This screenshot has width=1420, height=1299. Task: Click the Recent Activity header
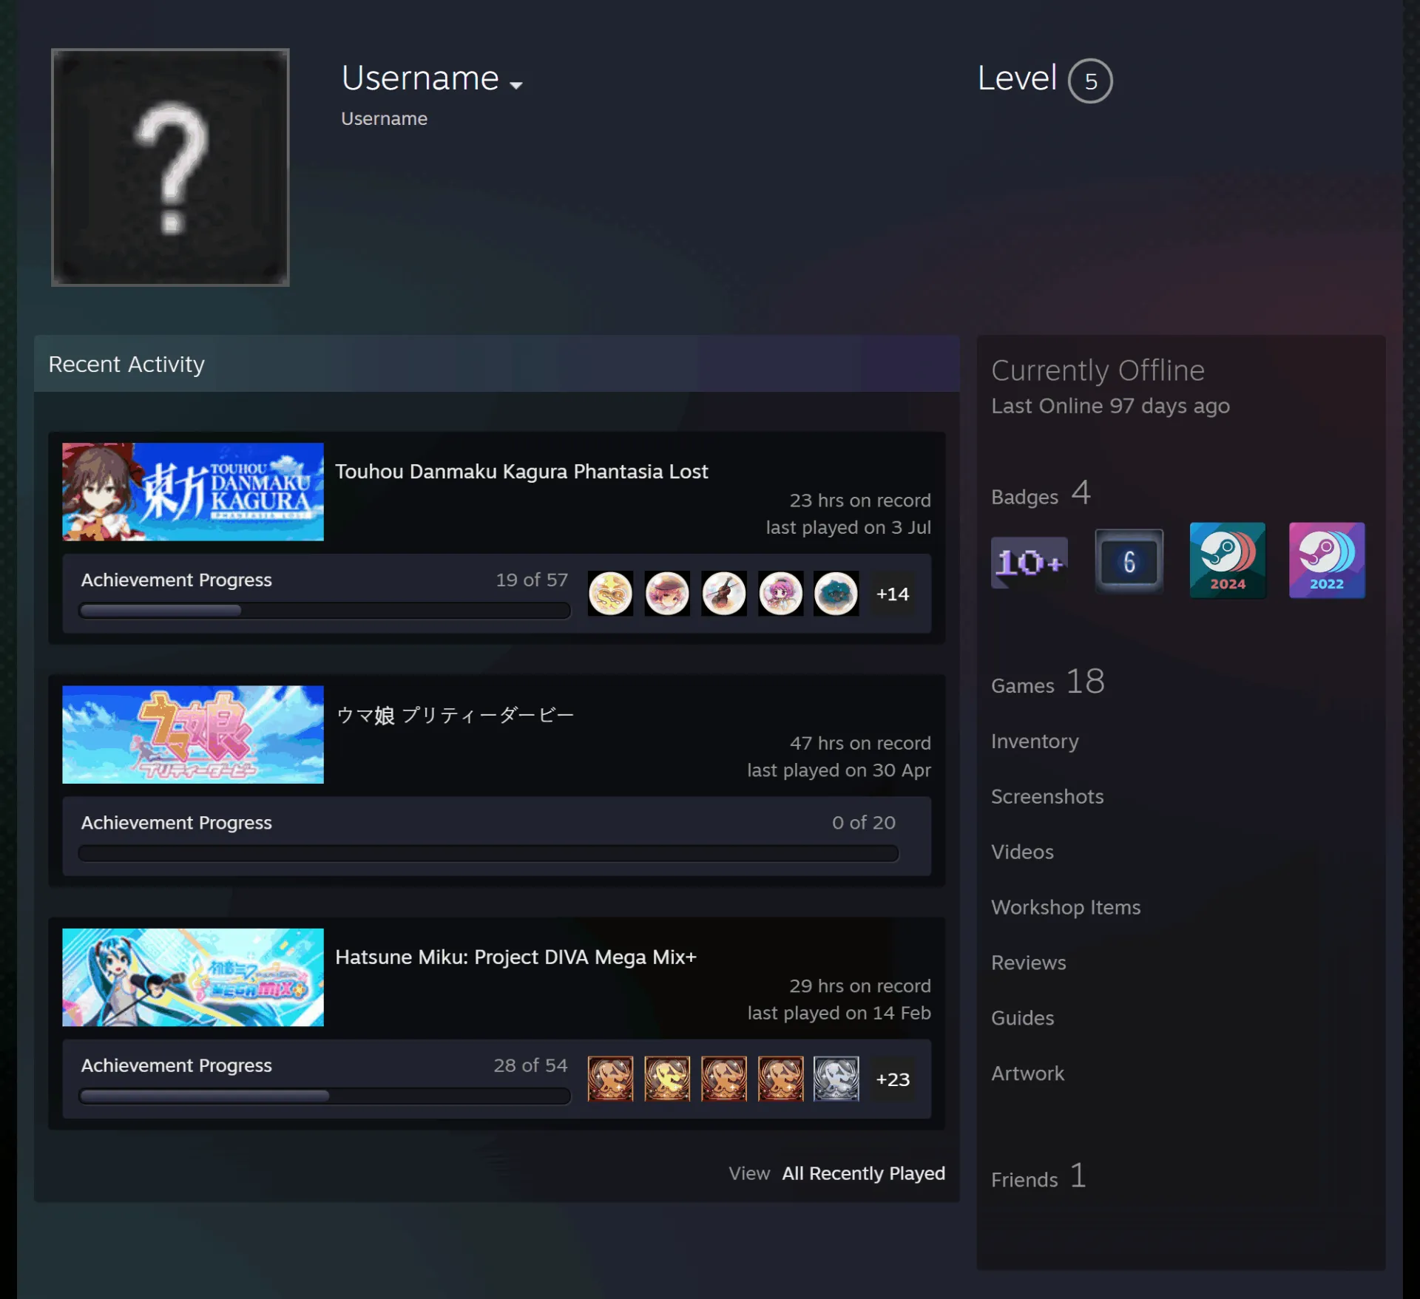pos(496,364)
